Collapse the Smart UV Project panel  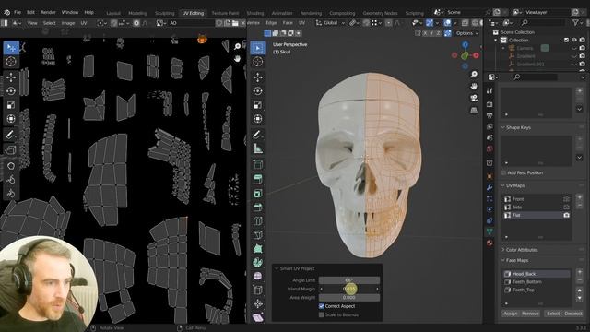pos(277,268)
